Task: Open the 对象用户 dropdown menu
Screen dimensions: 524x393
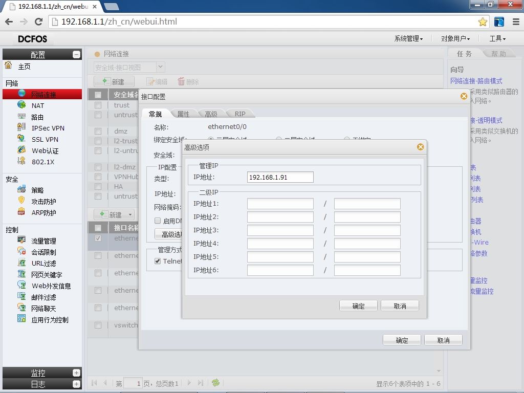Action: coord(455,39)
